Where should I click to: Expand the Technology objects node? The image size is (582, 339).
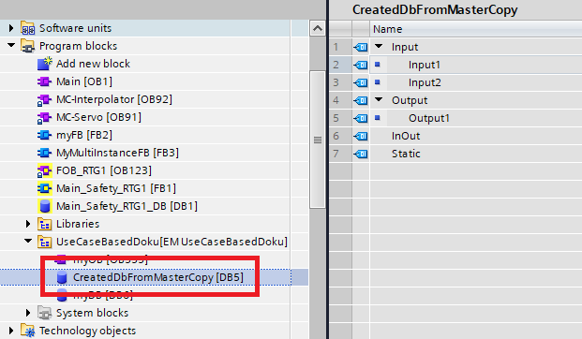point(10,330)
